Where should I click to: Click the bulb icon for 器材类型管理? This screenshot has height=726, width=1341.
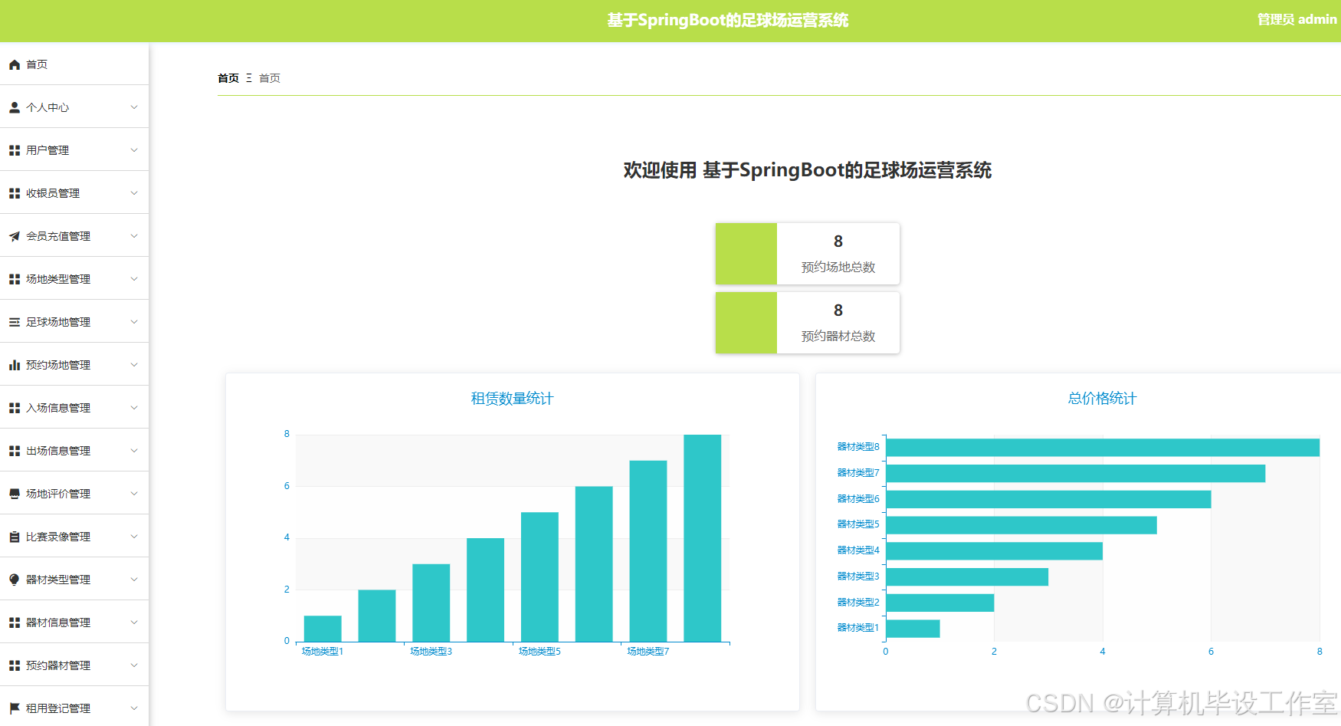(15, 580)
